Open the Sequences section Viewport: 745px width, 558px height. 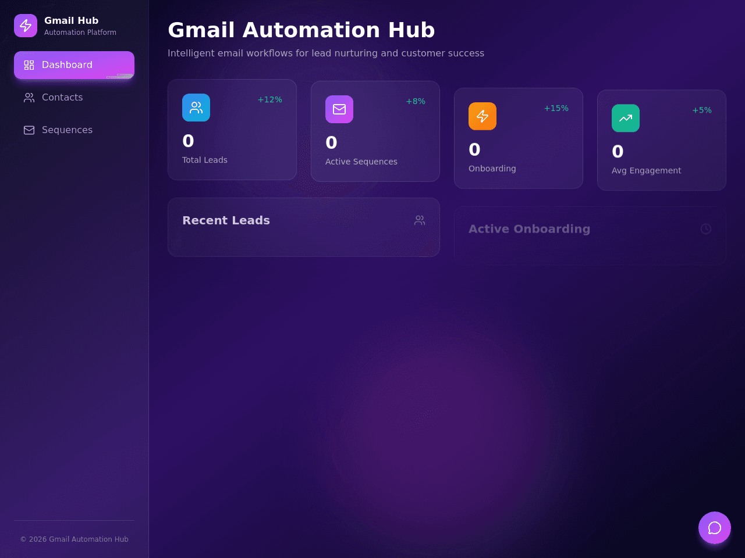pyautogui.click(x=74, y=130)
